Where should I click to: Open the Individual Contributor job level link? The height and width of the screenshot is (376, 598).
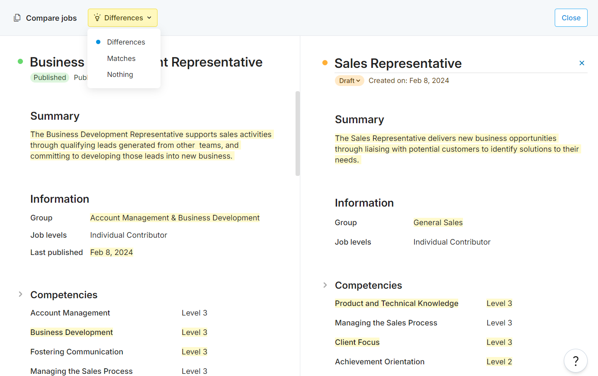129,235
